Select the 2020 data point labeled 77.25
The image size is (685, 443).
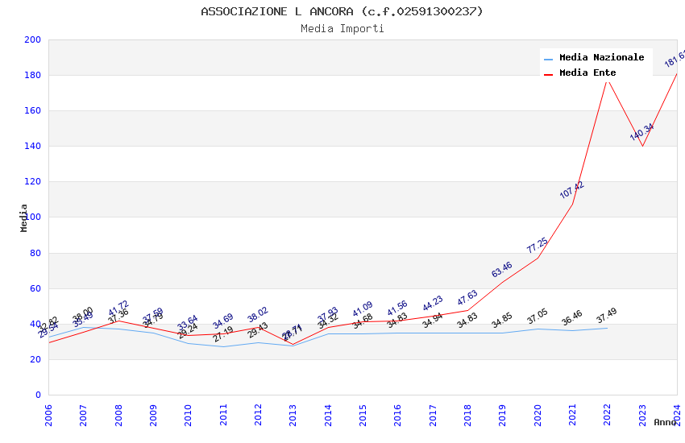(x=538, y=258)
